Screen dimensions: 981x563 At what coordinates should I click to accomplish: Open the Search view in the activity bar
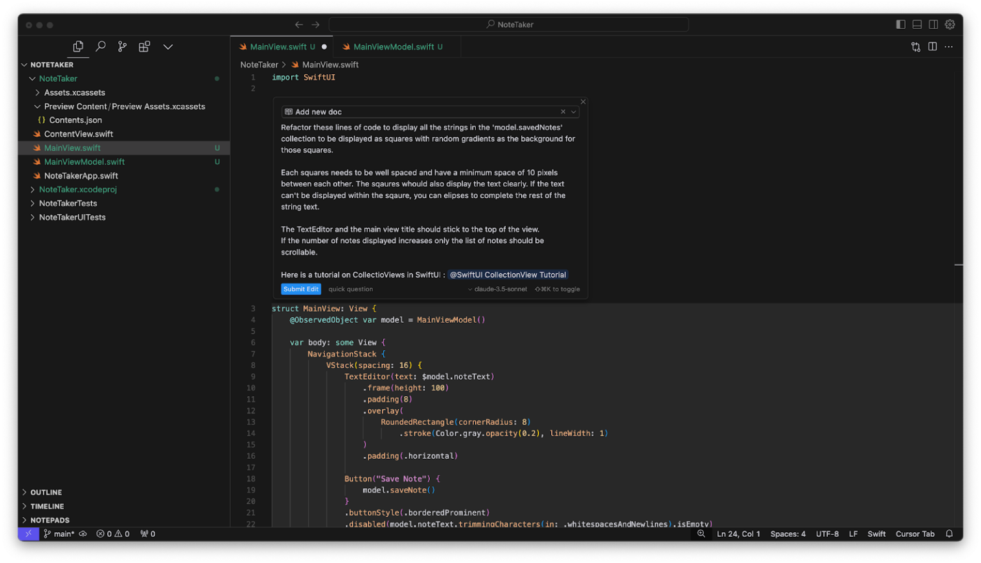100,46
